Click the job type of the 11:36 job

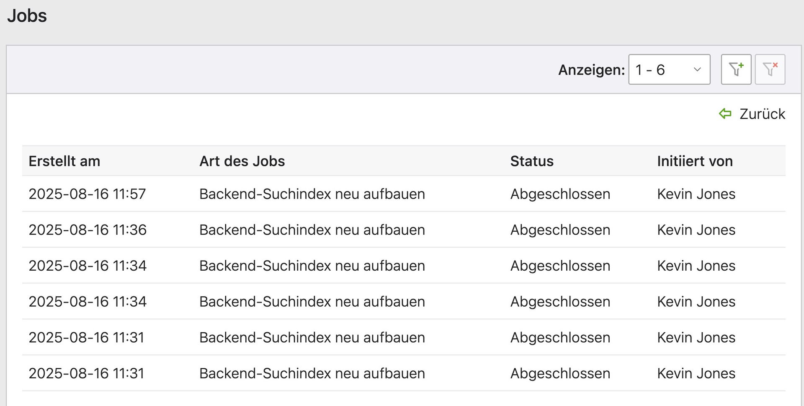pyautogui.click(x=312, y=230)
